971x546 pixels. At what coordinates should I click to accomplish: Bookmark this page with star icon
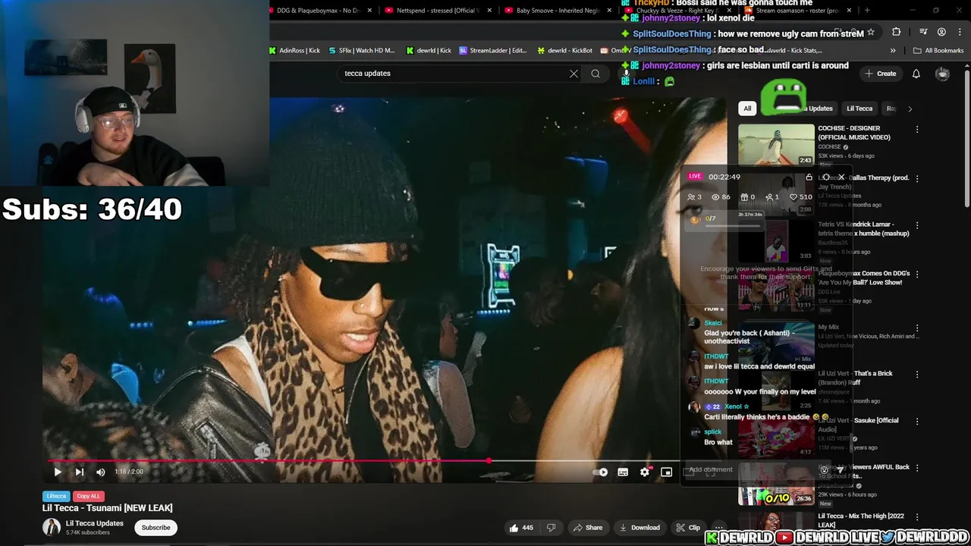point(871,33)
